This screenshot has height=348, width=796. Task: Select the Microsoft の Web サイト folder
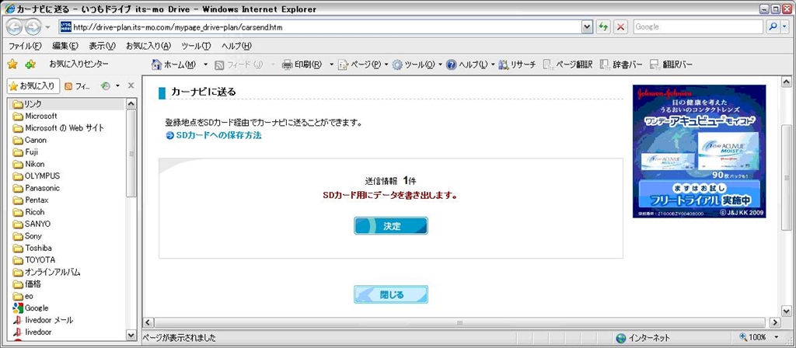[58, 128]
